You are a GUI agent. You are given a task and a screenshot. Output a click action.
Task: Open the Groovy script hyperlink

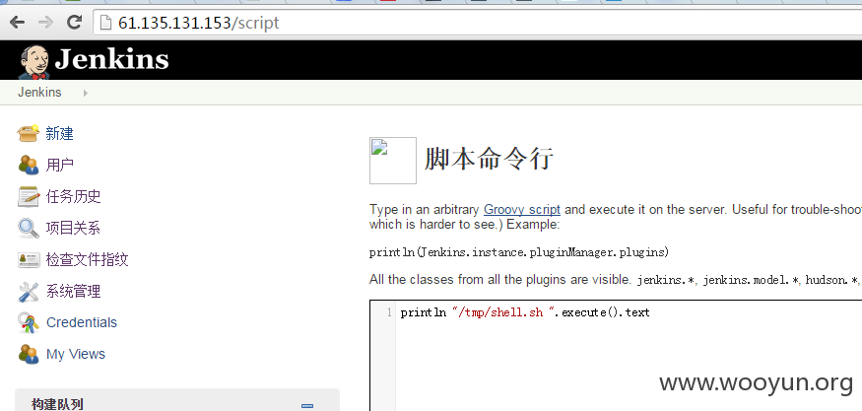point(522,209)
